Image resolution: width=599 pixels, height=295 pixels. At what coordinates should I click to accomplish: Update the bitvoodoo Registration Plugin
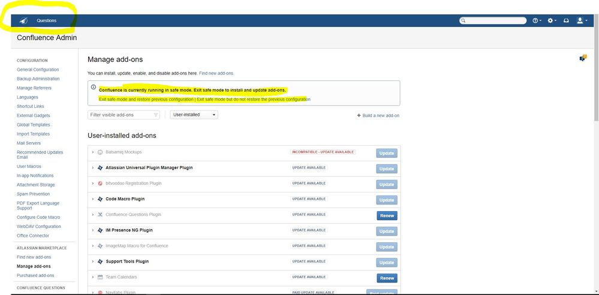tap(387, 185)
